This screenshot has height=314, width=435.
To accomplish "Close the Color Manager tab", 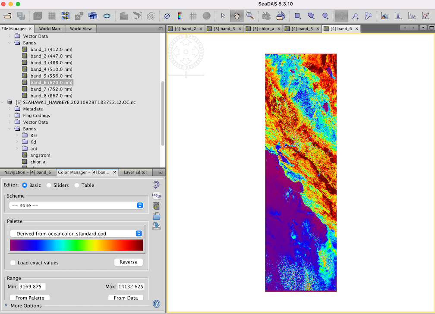I will tap(115, 172).
